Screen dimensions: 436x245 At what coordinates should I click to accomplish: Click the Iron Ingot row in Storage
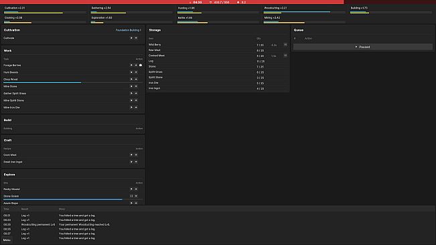(x=218, y=88)
